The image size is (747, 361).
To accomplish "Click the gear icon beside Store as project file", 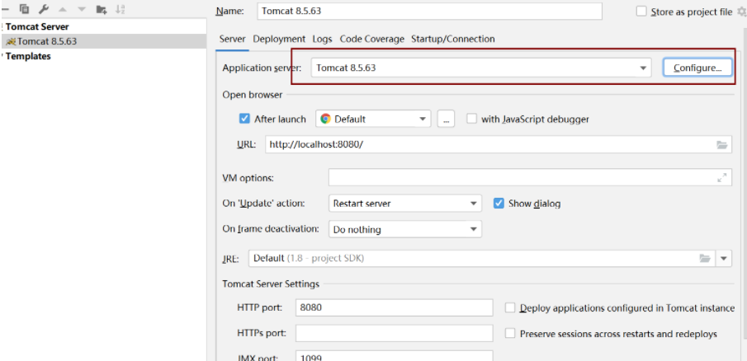I will point(740,12).
